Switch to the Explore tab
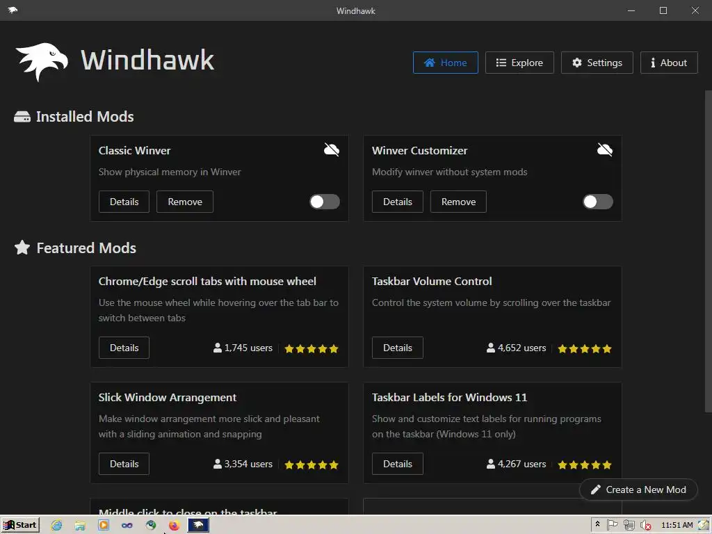712x534 pixels. [519, 63]
